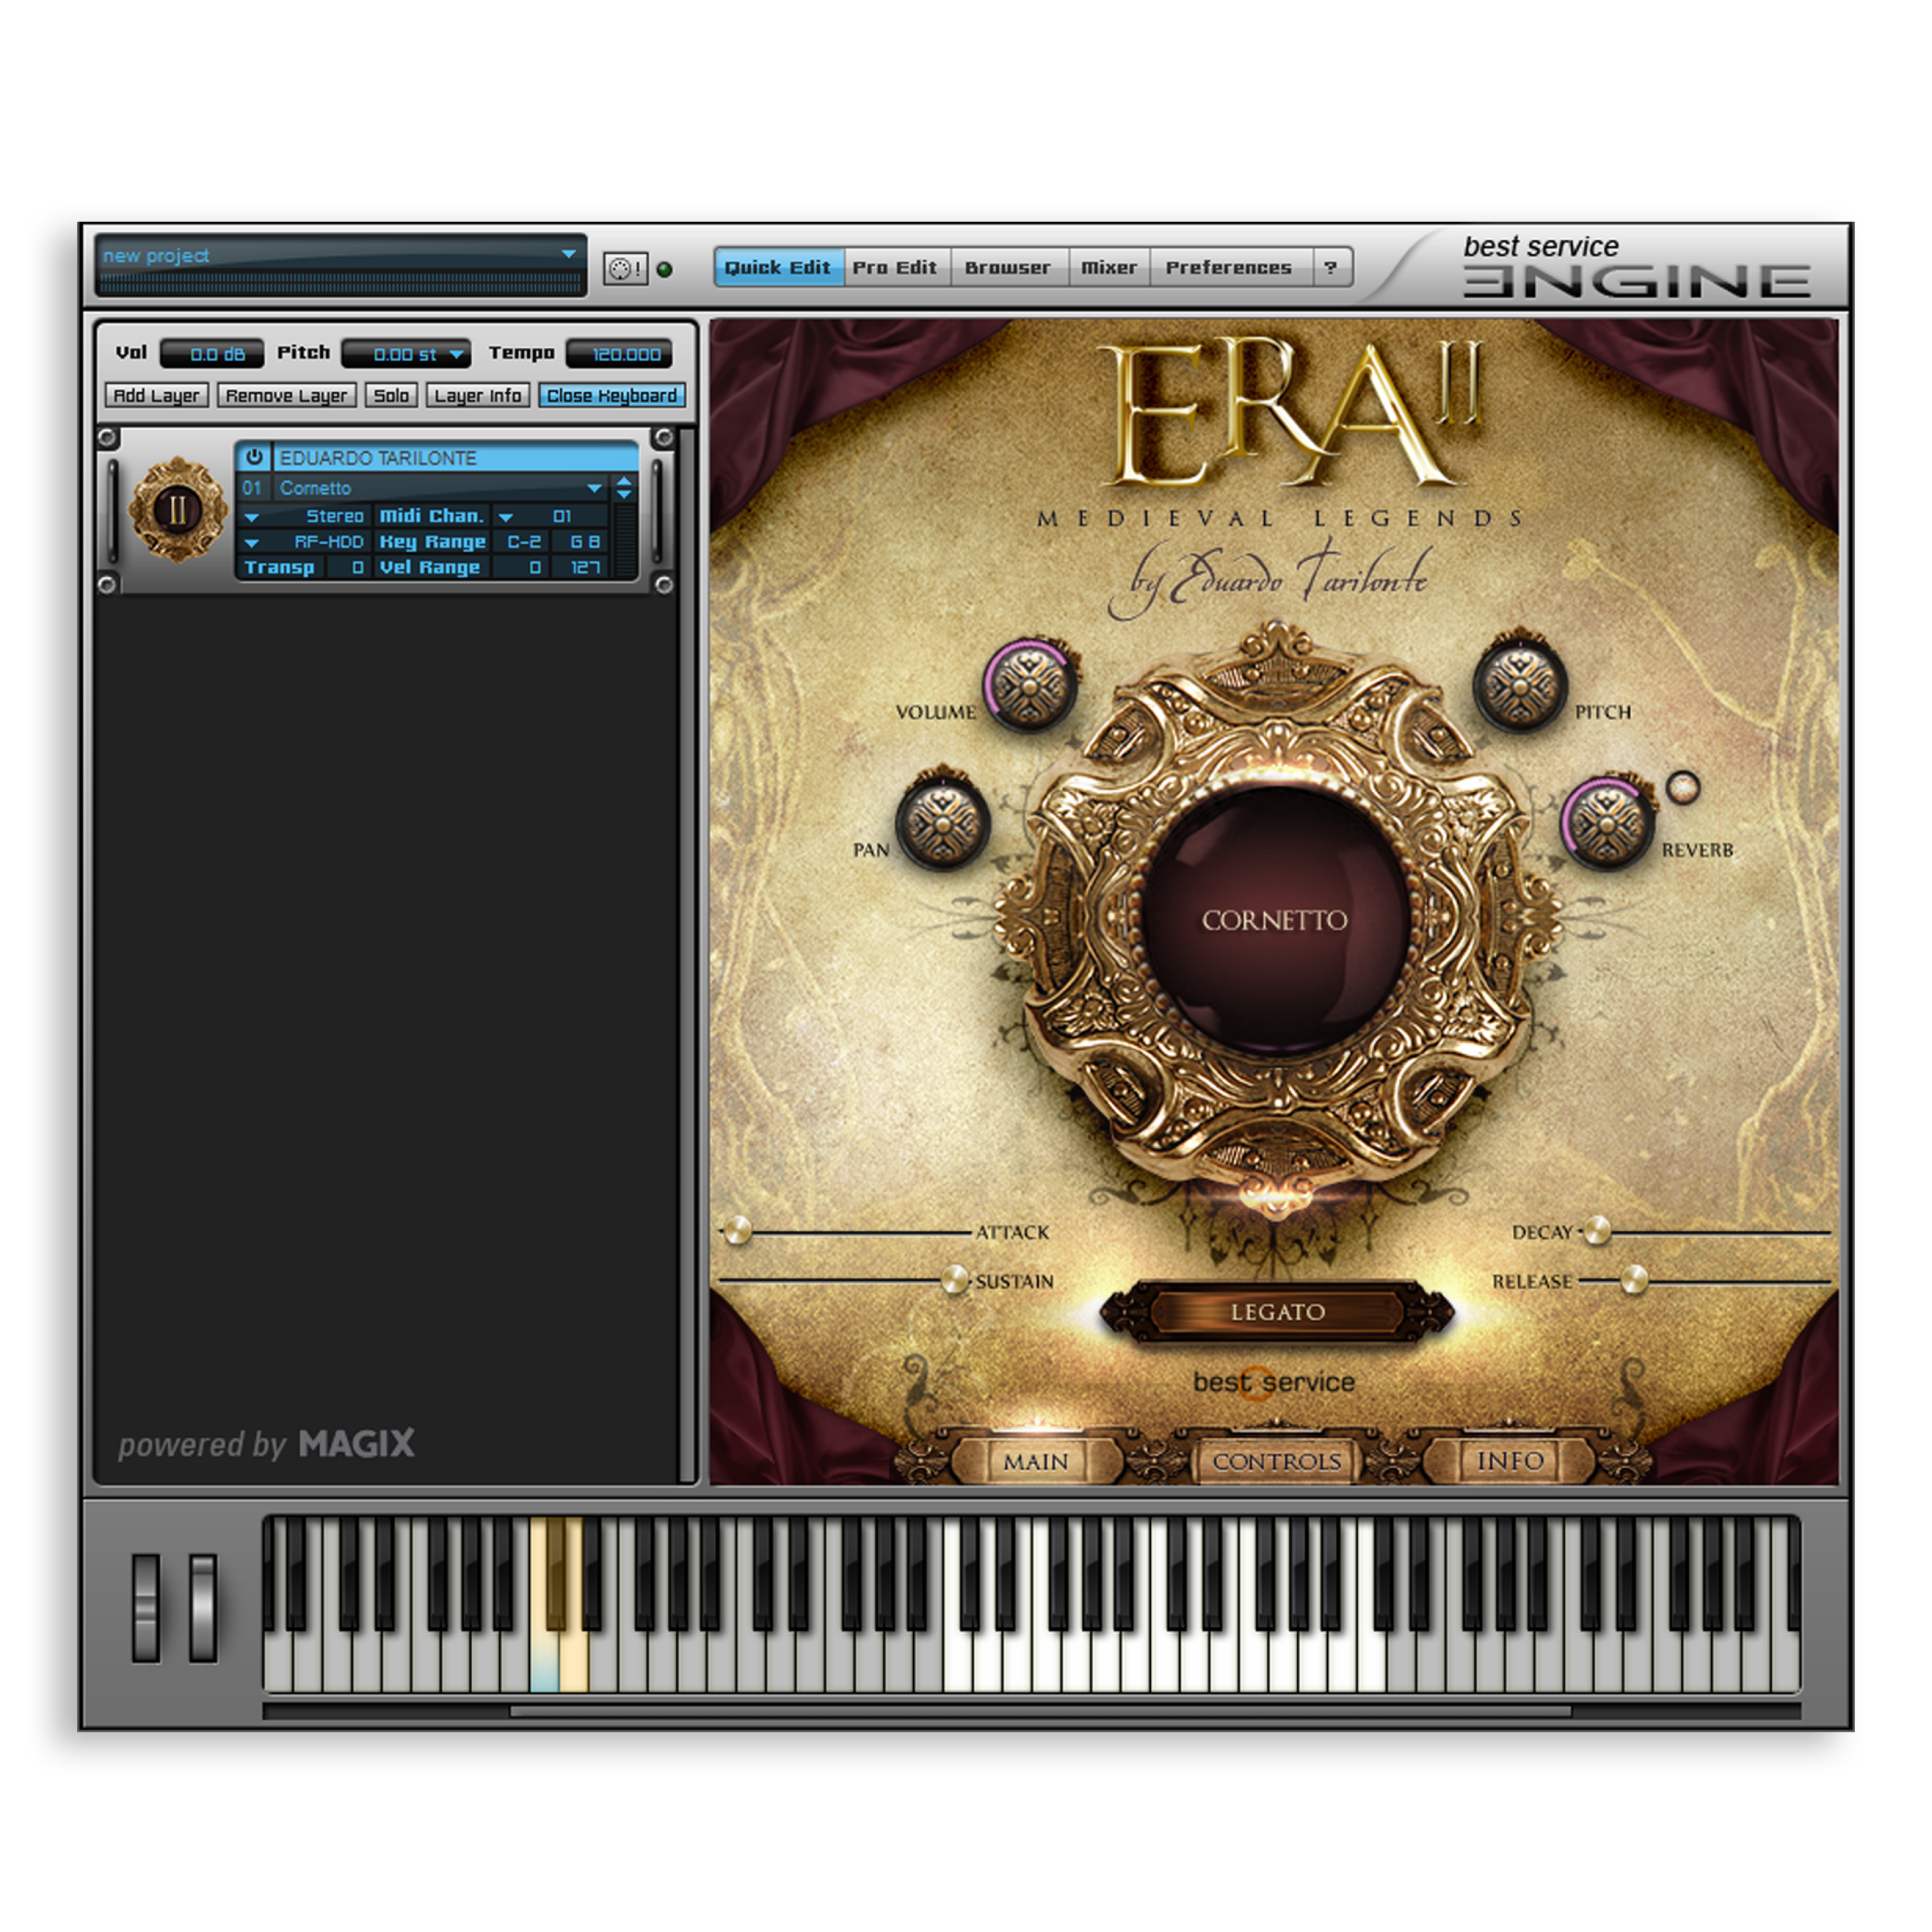Open the new project dropdown
Viewport: 1932px width, 1932px height.
point(568,255)
